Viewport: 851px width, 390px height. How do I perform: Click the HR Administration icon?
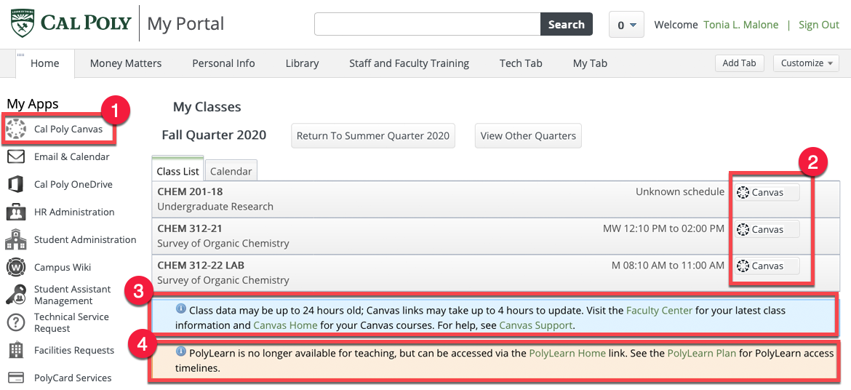16,212
